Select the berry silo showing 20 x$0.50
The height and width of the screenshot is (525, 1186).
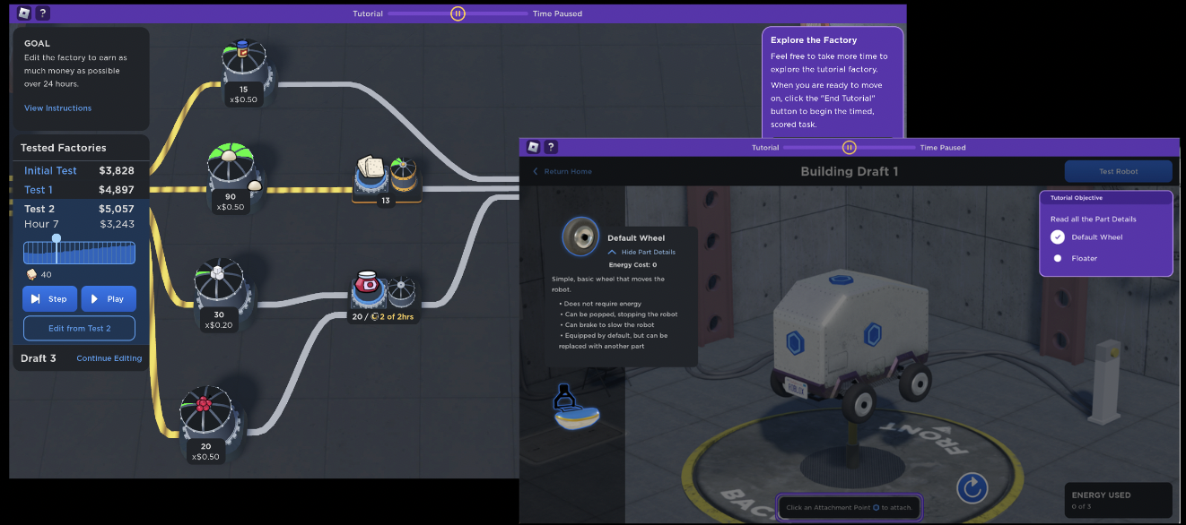click(x=207, y=421)
